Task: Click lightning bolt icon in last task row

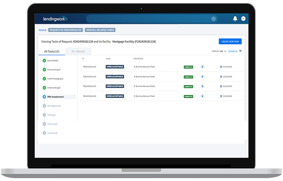Action: click(x=203, y=96)
